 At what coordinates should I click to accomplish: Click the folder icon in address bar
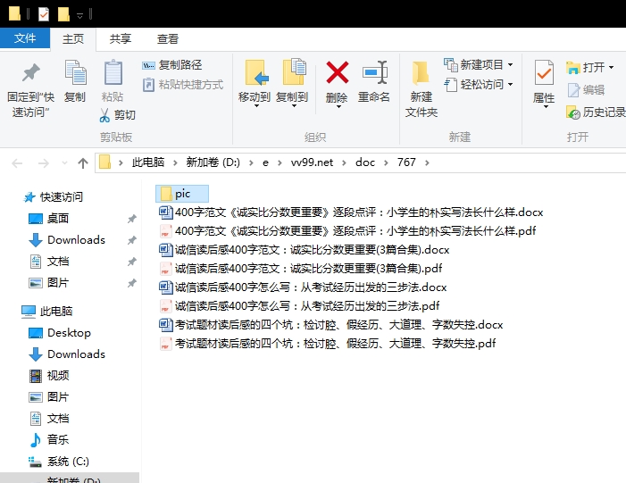pyautogui.click(x=104, y=162)
